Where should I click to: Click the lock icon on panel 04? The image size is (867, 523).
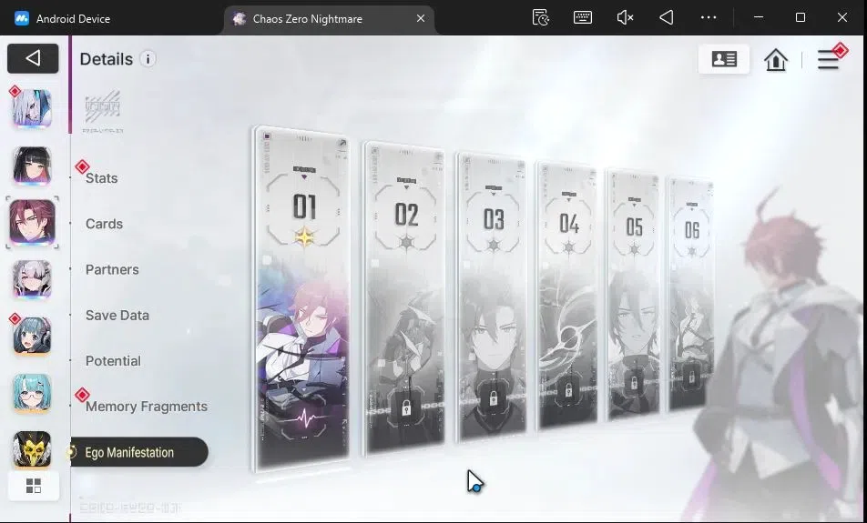point(568,391)
